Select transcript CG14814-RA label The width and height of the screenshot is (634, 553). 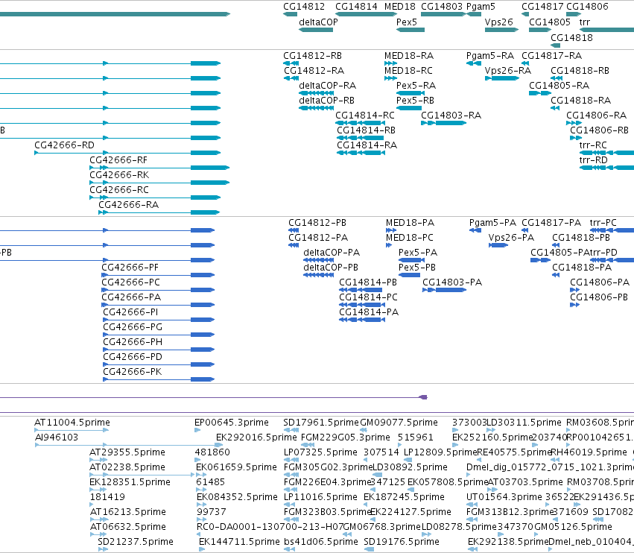coord(367,145)
